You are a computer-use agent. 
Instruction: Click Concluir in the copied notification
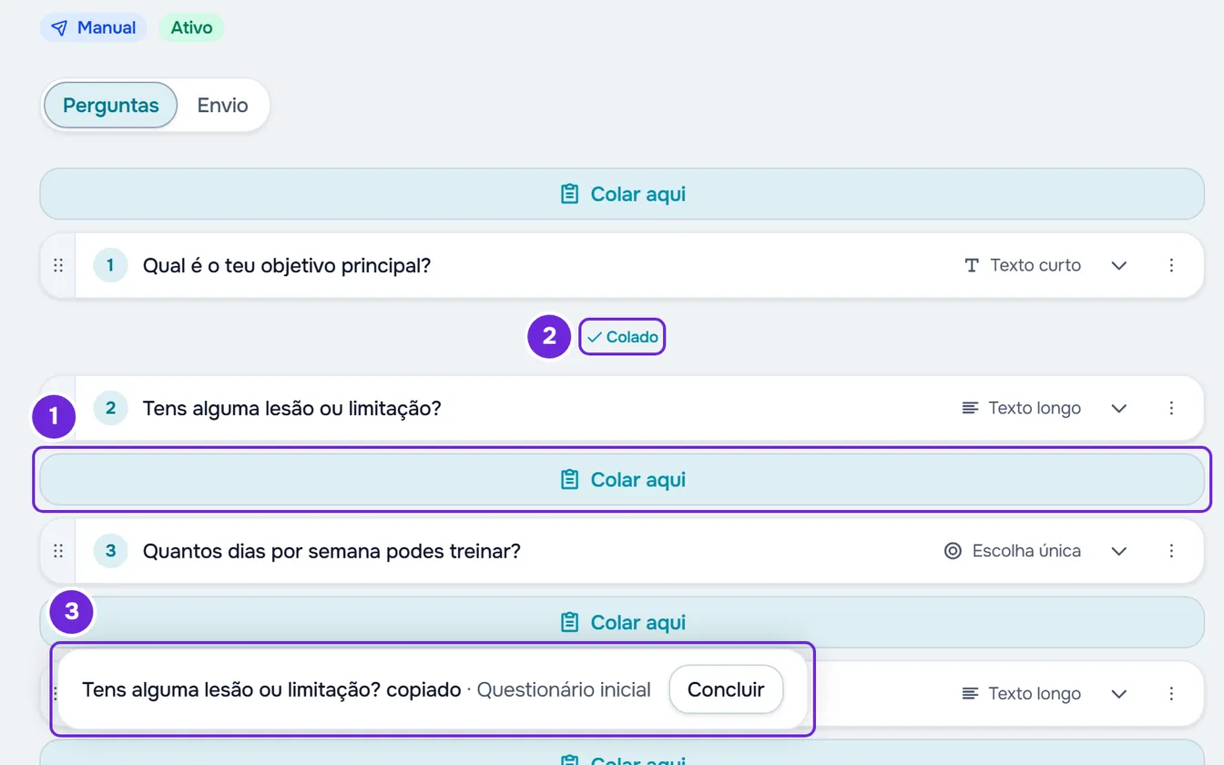tap(726, 689)
